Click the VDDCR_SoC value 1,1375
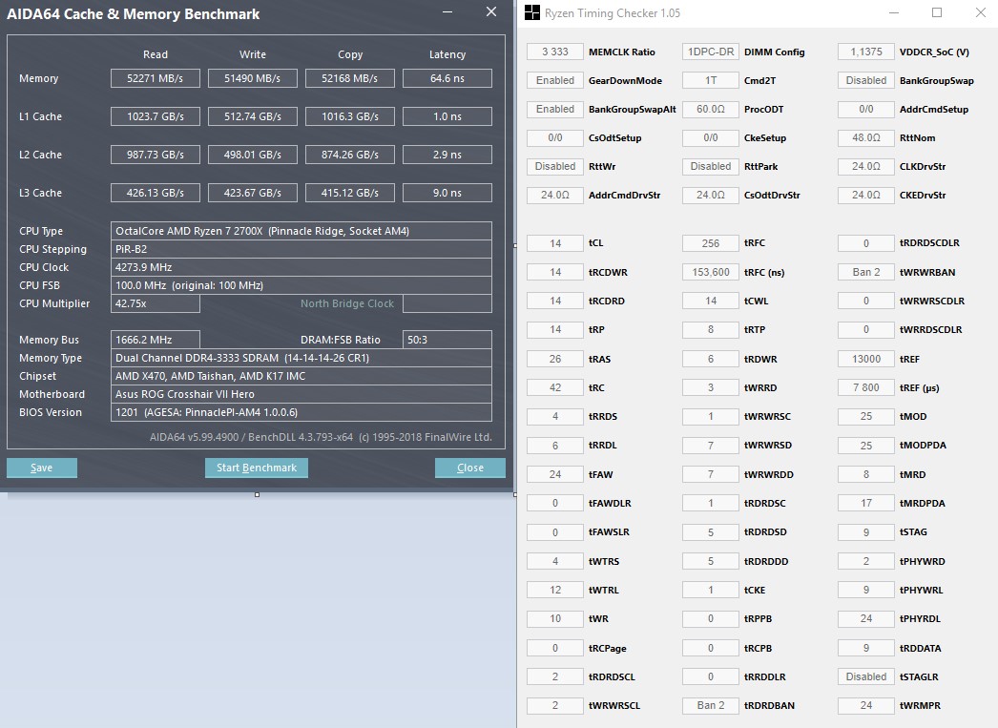This screenshot has height=728, width=998. 866,52
